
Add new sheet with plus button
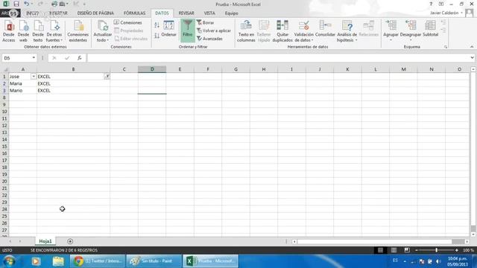click(70, 241)
